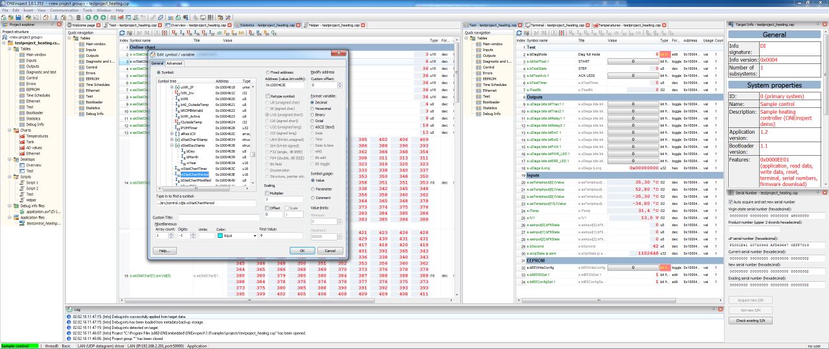
Task: Click the green plus add icon in the toolbar
Action: pyautogui.click(x=103, y=17)
